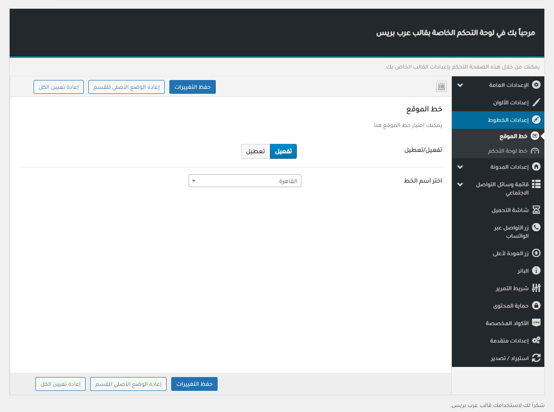554x412 pixels.
Task: Expand the Social Media list chevron
Action: tap(460, 184)
